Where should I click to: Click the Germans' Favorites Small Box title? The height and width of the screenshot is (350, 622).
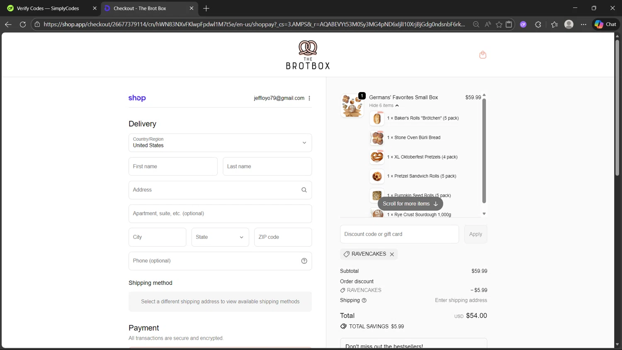[403, 97]
